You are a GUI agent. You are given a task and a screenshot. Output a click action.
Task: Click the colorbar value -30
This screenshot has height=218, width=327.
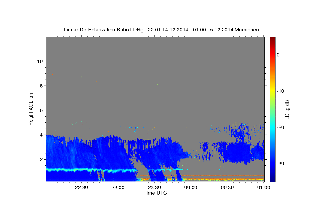click(280, 163)
